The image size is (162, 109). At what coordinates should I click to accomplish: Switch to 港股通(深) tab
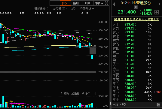click(x=59, y=9)
